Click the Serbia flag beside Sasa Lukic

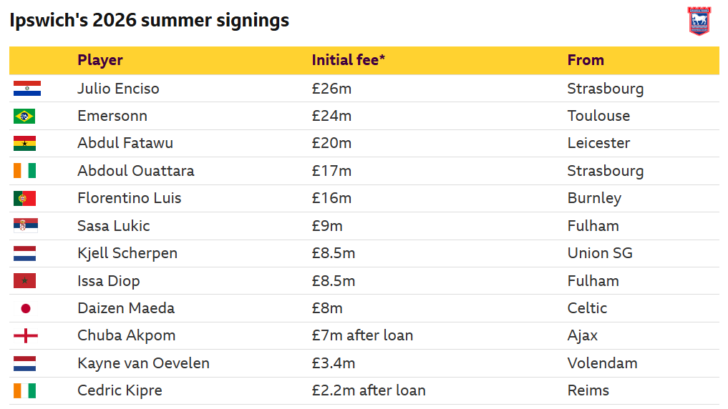tap(26, 225)
